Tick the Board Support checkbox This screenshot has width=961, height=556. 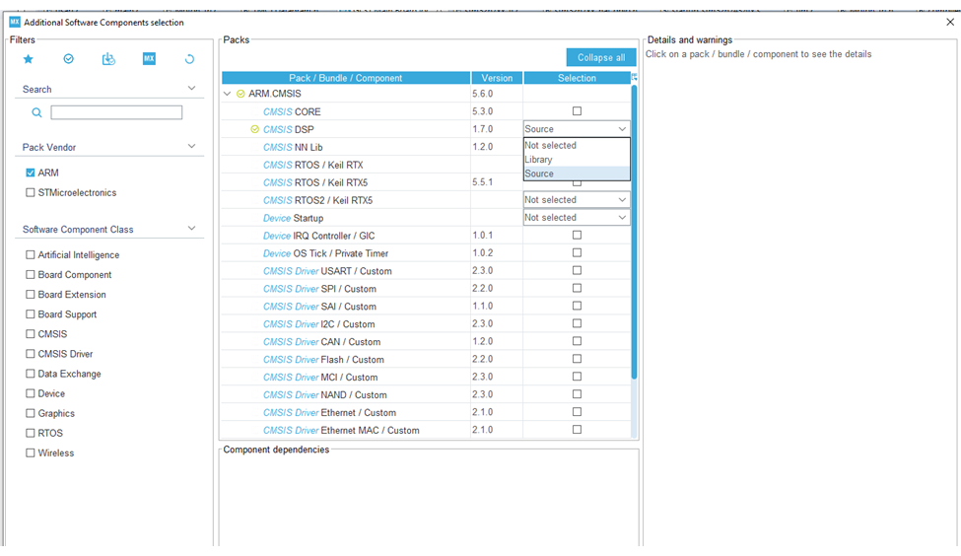(x=30, y=313)
